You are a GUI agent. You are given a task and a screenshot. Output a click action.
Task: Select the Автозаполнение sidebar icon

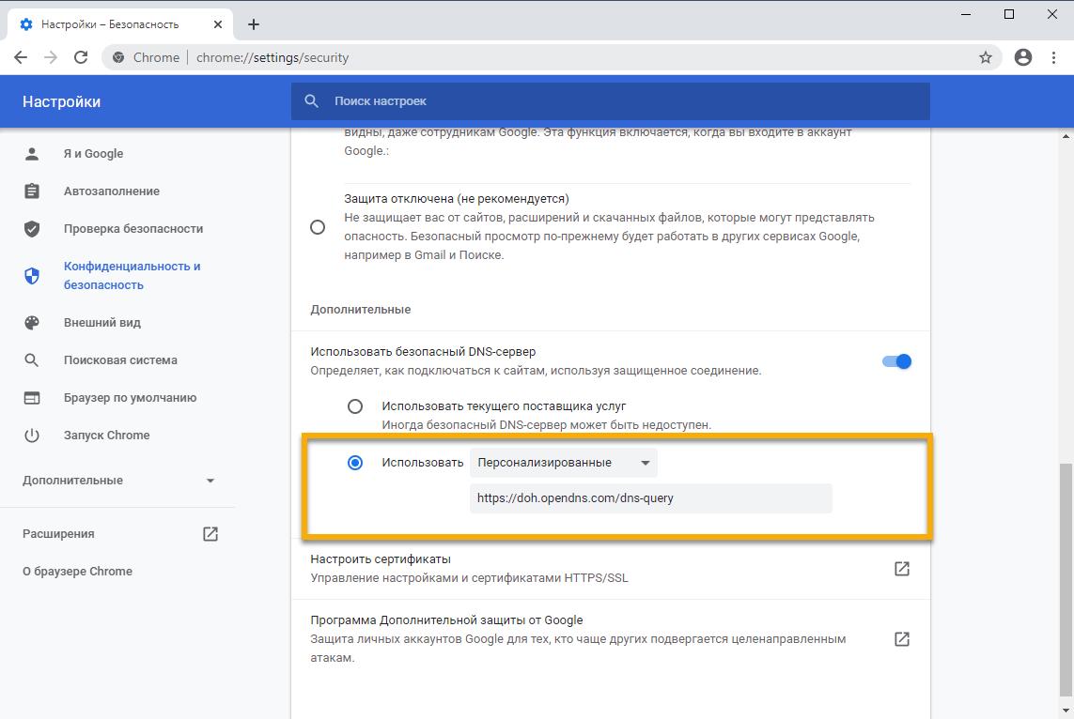32,191
